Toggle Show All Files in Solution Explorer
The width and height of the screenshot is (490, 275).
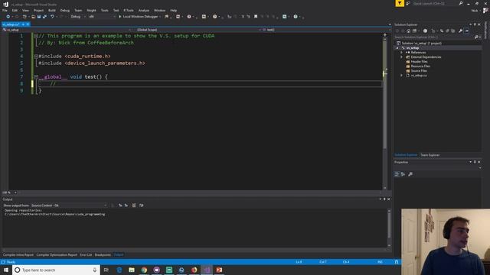pos(452,31)
